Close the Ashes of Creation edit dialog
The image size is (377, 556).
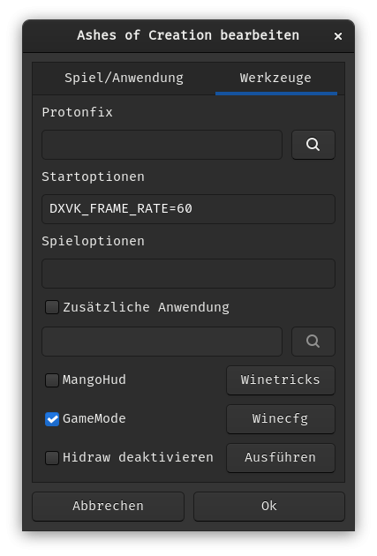click(338, 36)
